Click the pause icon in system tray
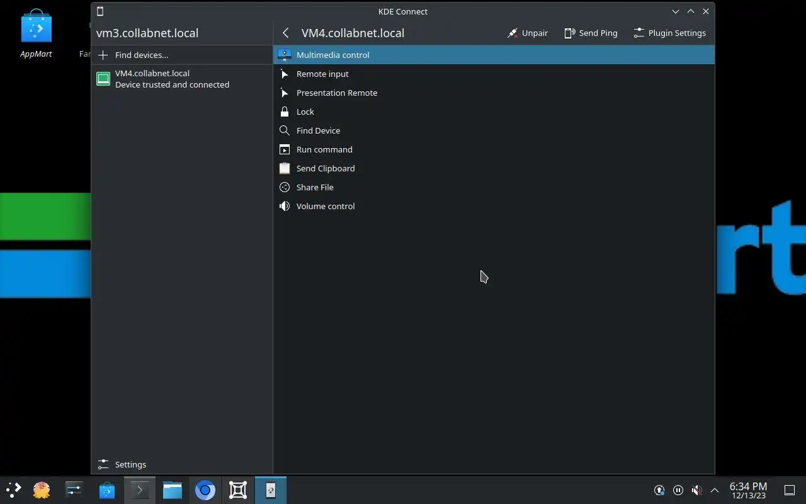 678,490
